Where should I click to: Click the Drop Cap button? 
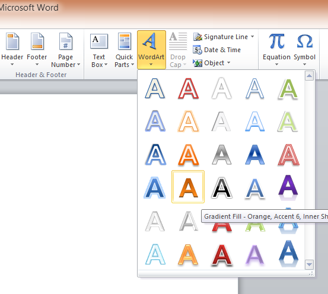178,50
